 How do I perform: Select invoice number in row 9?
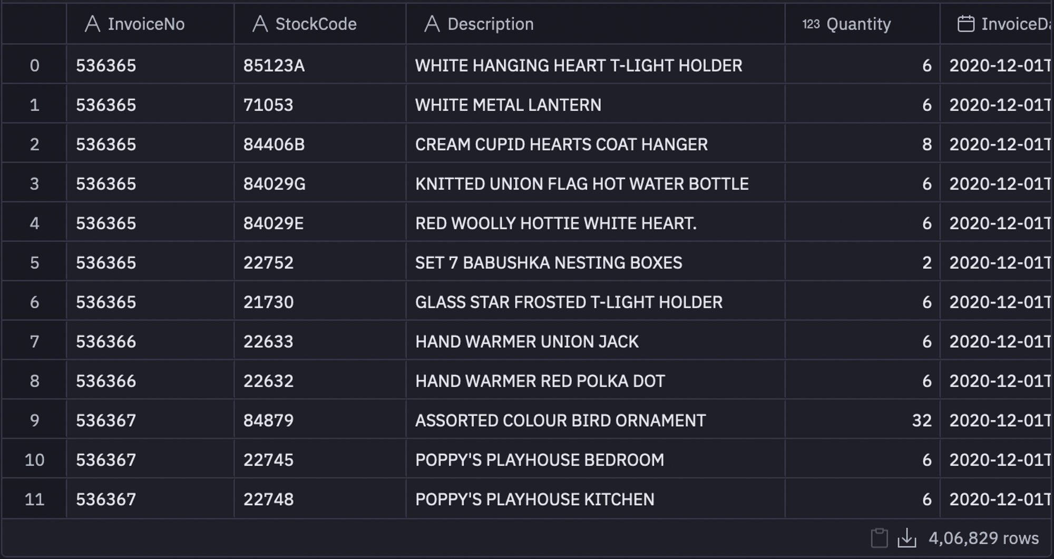pos(150,420)
